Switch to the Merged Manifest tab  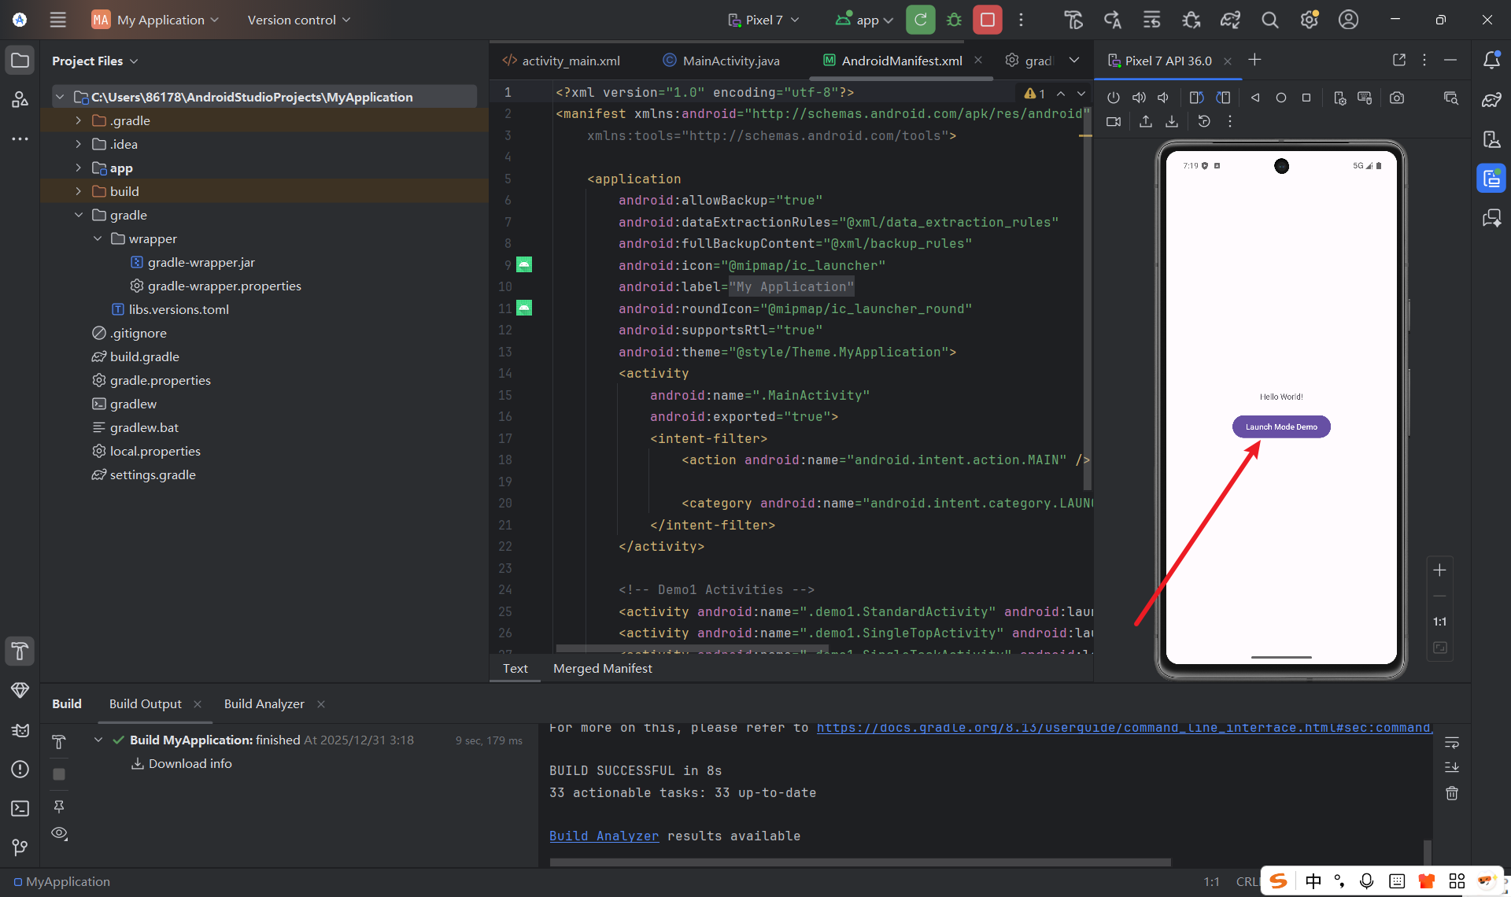[x=602, y=668]
